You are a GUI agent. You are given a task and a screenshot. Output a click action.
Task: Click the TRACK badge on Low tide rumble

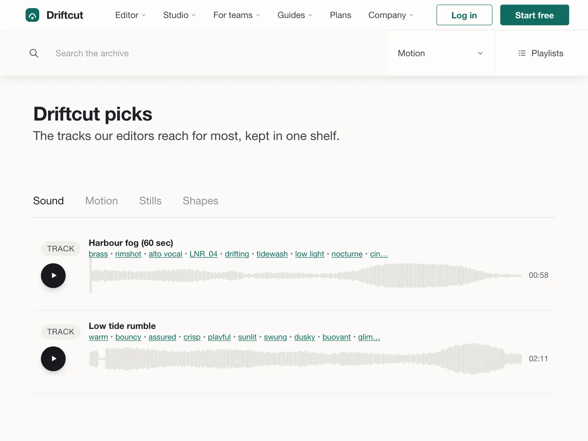point(61,332)
